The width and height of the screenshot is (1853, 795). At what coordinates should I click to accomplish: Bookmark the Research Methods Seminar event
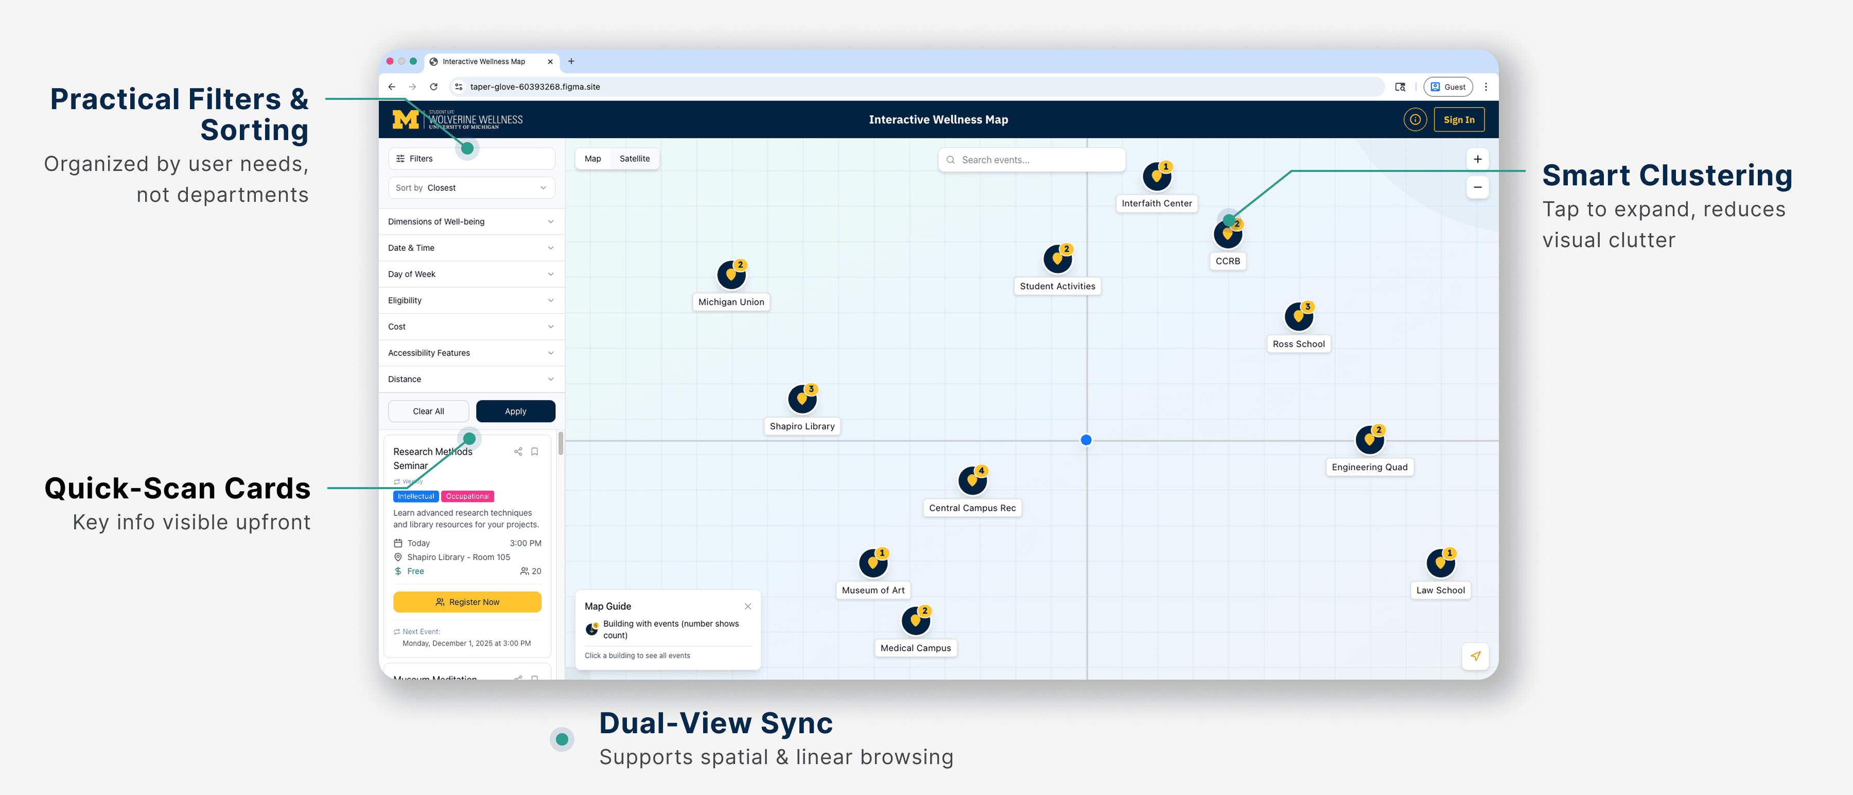tap(534, 451)
